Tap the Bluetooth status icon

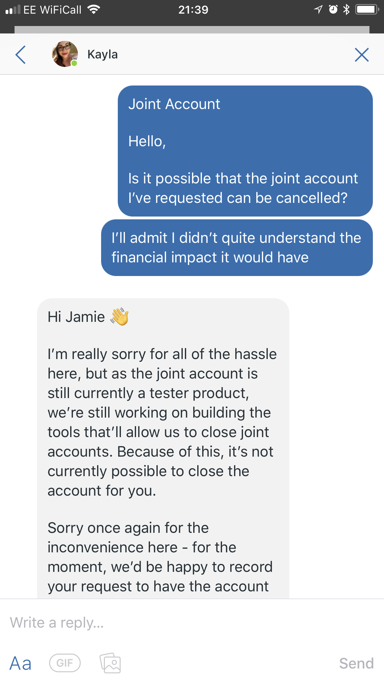(x=346, y=10)
